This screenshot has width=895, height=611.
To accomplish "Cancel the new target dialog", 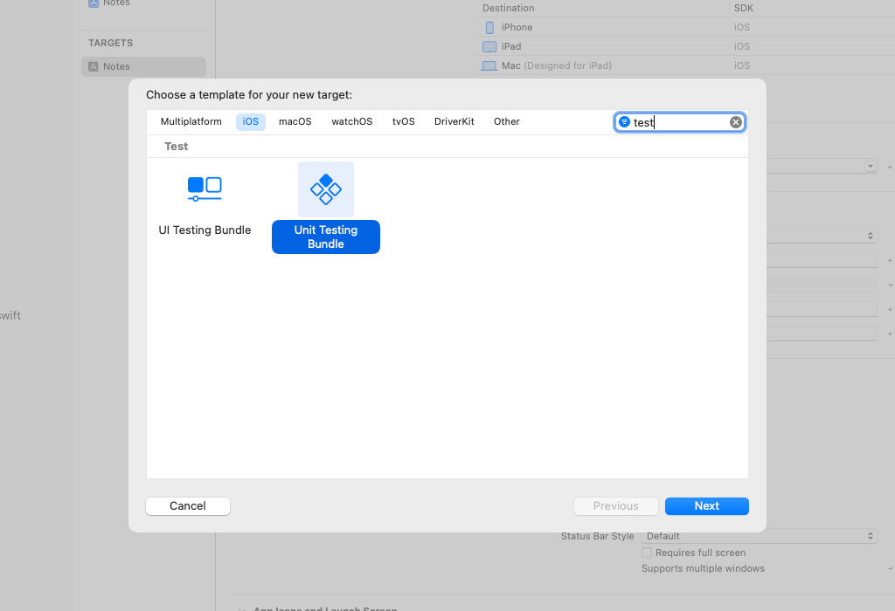I will point(187,506).
